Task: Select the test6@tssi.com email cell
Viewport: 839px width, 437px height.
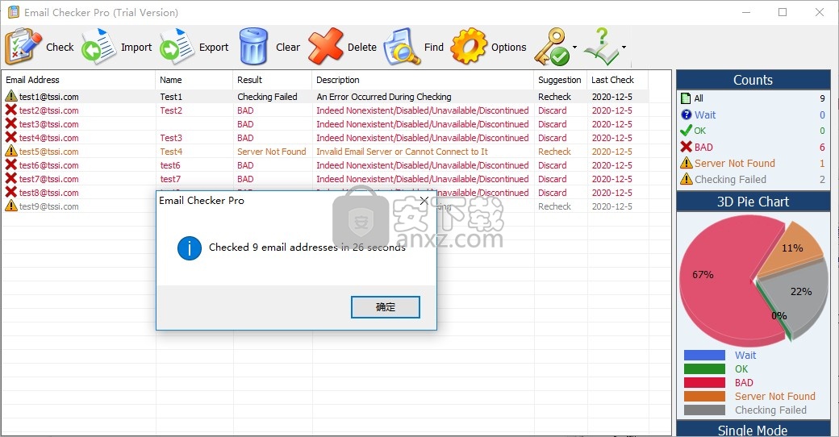Action: point(48,165)
